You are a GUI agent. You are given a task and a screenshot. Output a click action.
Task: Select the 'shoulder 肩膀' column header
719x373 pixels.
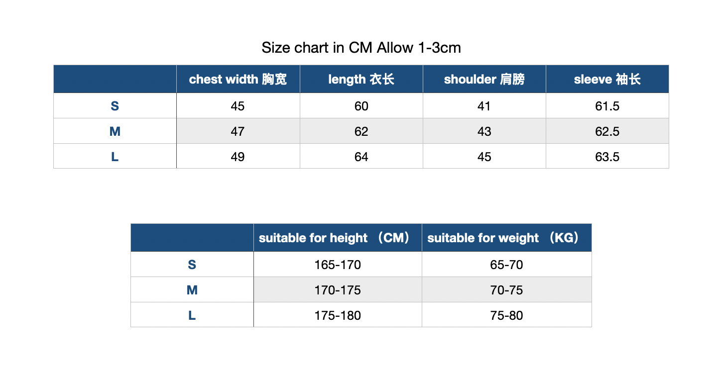pos(484,79)
